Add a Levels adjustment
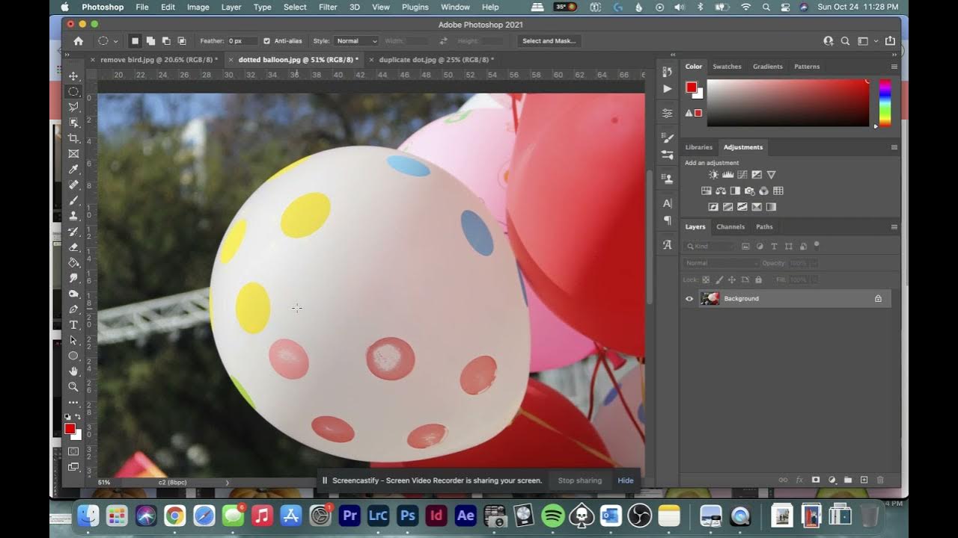958x538 pixels. coord(727,175)
